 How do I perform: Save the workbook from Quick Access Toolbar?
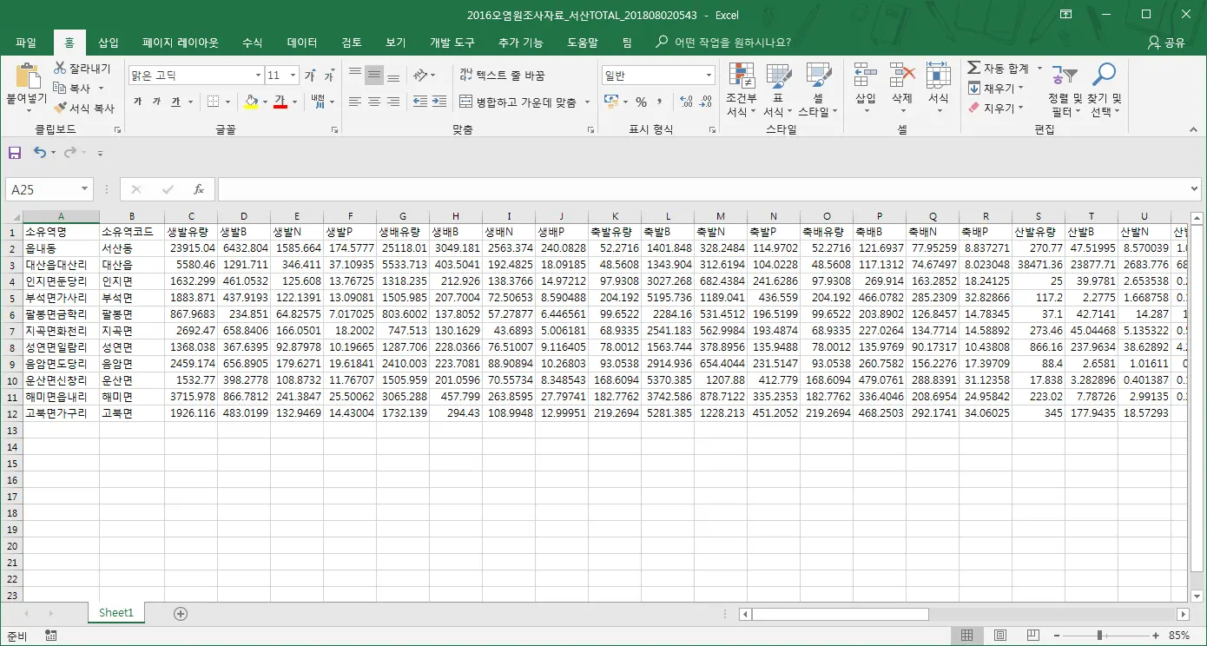(x=15, y=153)
